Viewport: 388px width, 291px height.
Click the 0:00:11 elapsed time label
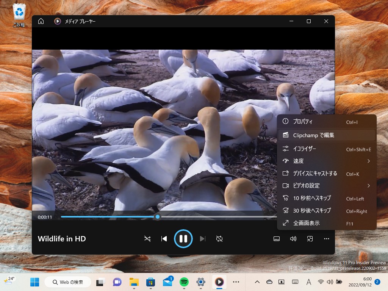45,217
